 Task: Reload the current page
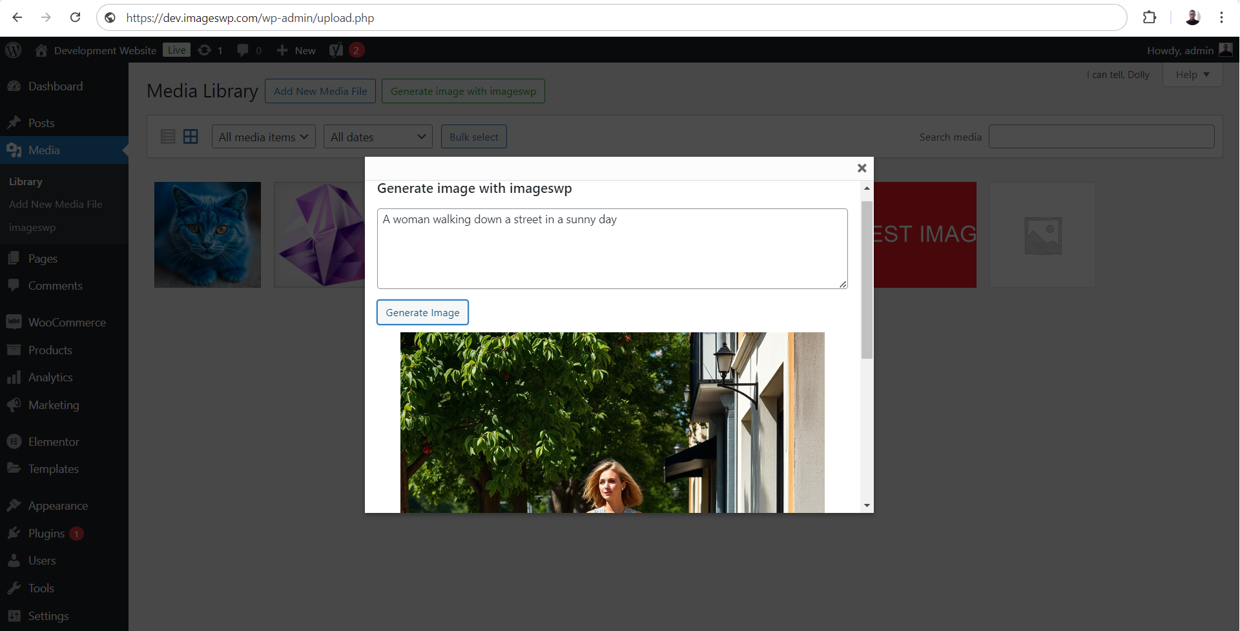tap(75, 17)
